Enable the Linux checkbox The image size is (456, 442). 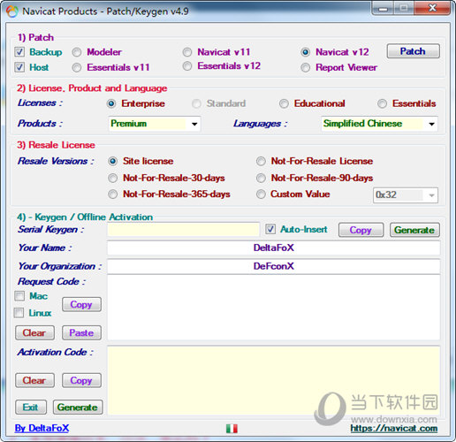click(19, 313)
